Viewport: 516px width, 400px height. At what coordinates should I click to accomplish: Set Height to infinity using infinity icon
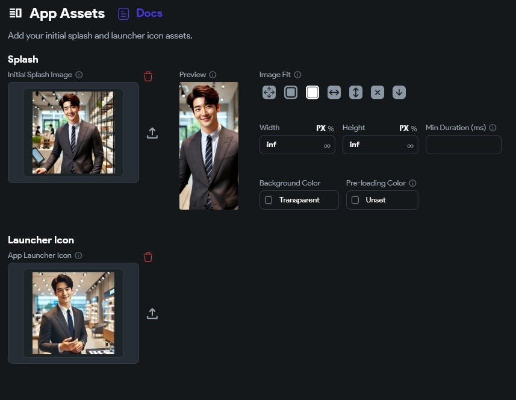(x=411, y=146)
